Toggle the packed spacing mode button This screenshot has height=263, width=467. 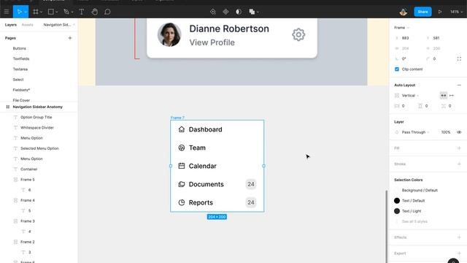pyautogui.click(x=444, y=96)
